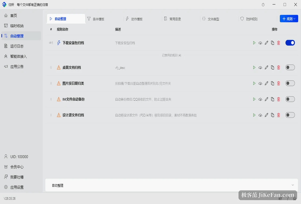Delete the 设计源文件归档 rule
301x204 pixels.
click(278, 115)
